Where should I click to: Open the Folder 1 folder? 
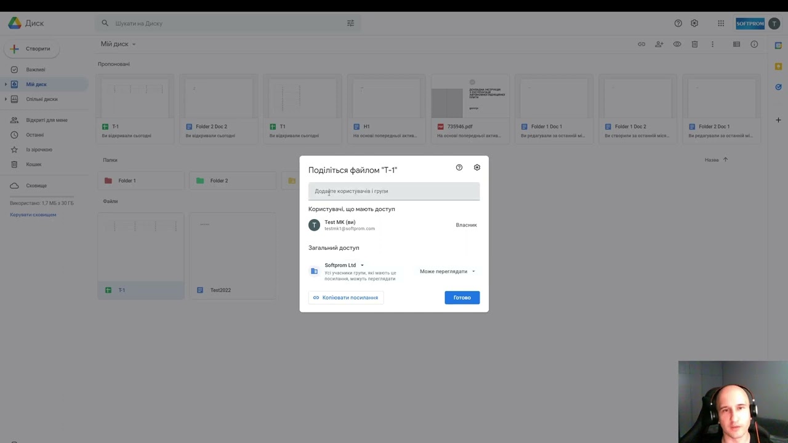pos(141,181)
